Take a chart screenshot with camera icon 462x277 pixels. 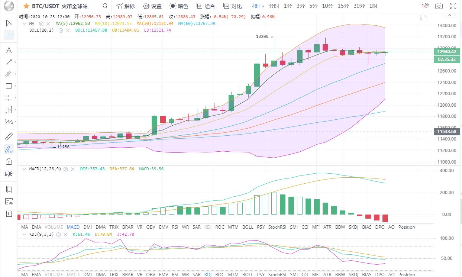point(439,6)
